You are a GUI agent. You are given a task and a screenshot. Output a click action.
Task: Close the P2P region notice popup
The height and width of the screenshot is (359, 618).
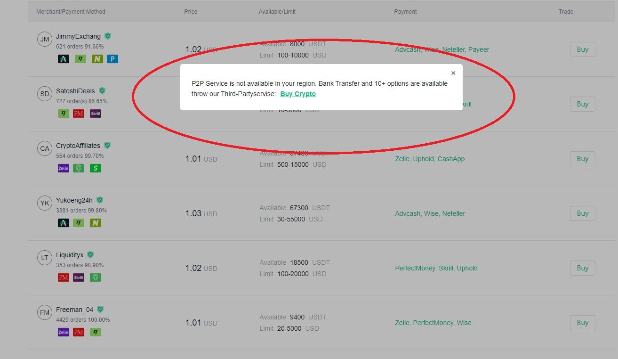pos(453,73)
